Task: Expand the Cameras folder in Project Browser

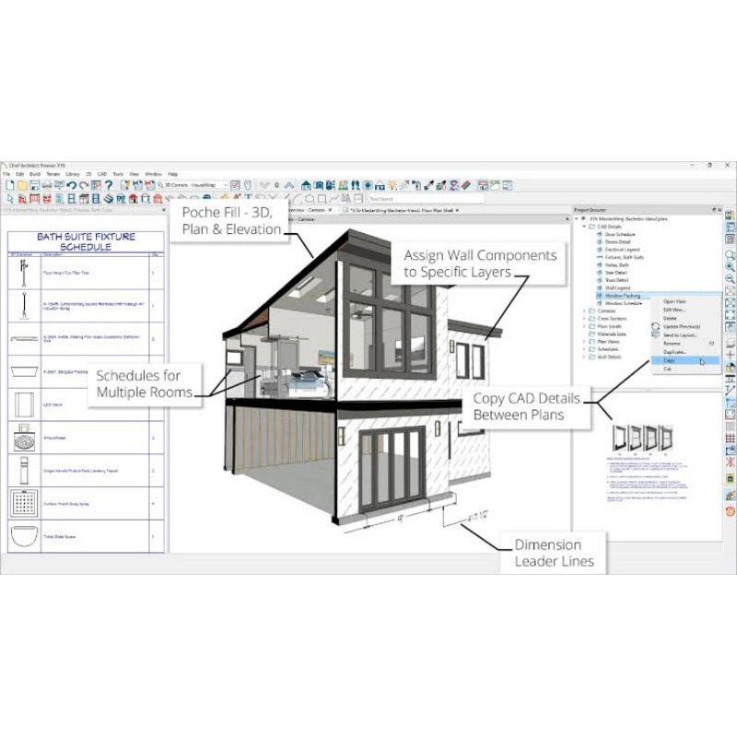Action: (x=585, y=311)
